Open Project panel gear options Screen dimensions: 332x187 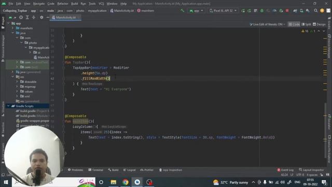pyautogui.click(x=41, y=17)
